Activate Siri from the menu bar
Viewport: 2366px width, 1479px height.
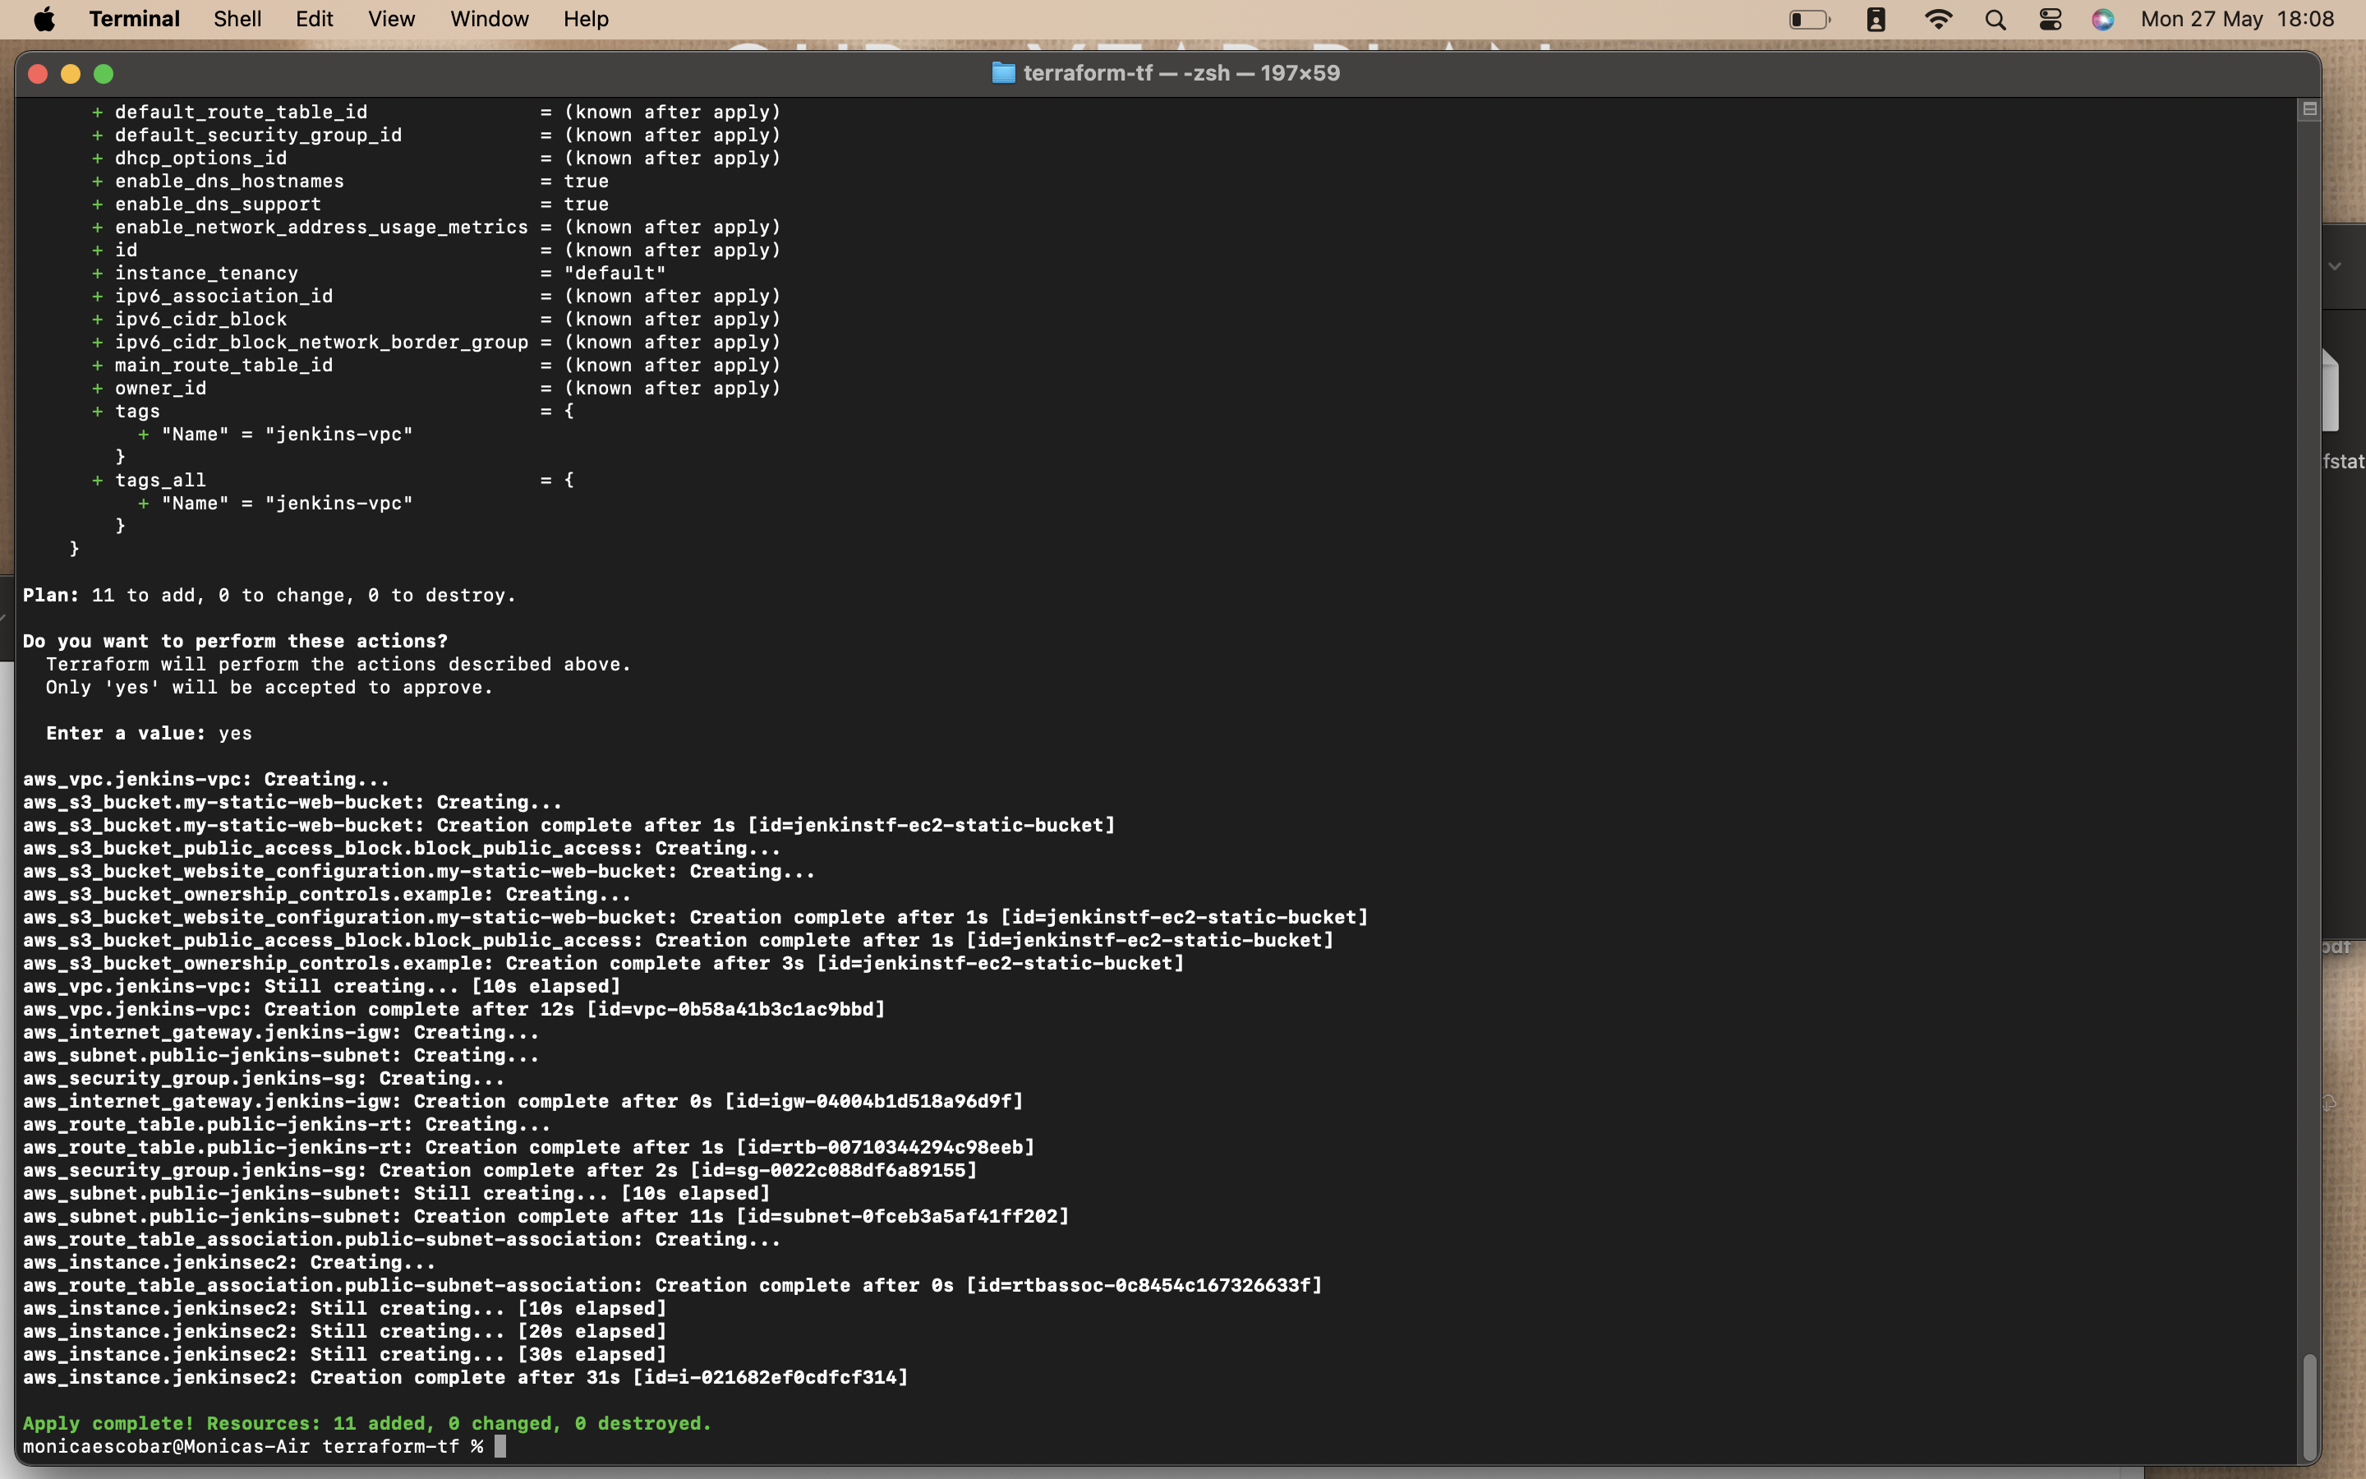tap(2104, 19)
